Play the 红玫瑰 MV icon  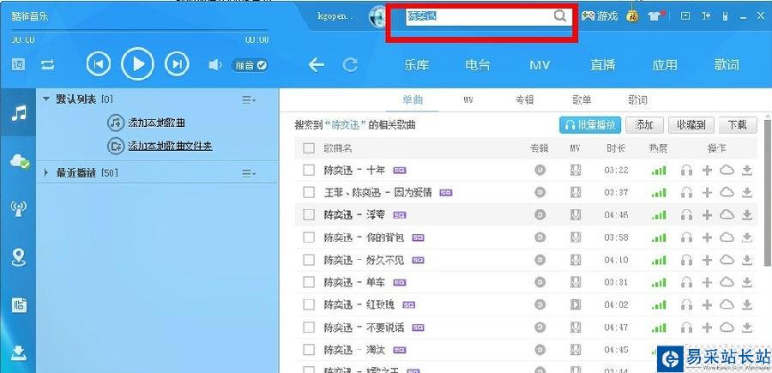576,304
